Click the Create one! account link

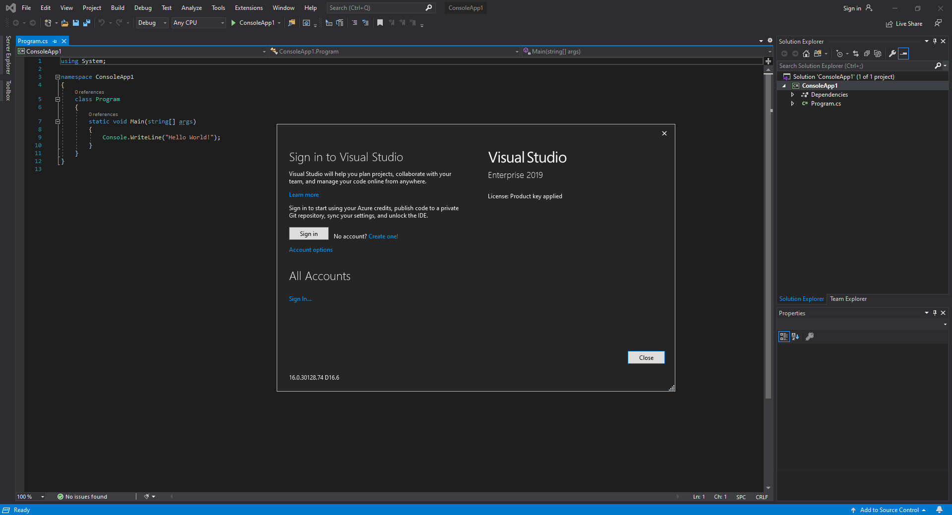pos(383,236)
